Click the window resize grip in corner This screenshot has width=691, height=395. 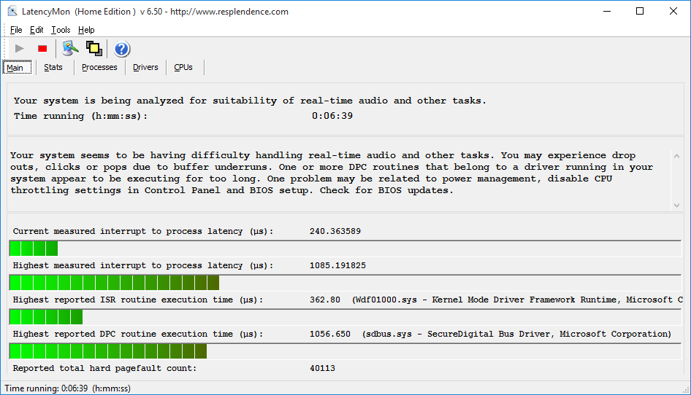pyautogui.click(x=685, y=389)
